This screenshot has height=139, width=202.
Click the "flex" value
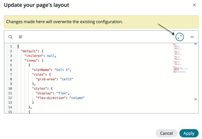(62, 93)
